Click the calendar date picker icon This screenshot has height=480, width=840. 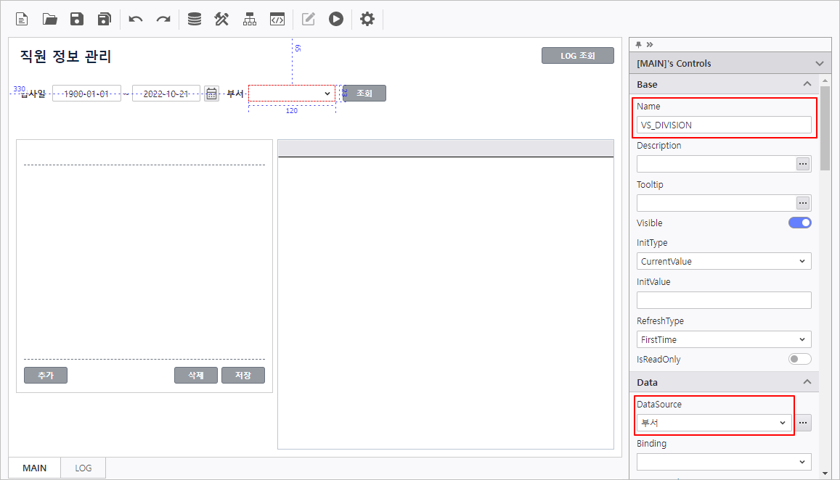(x=211, y=94)
